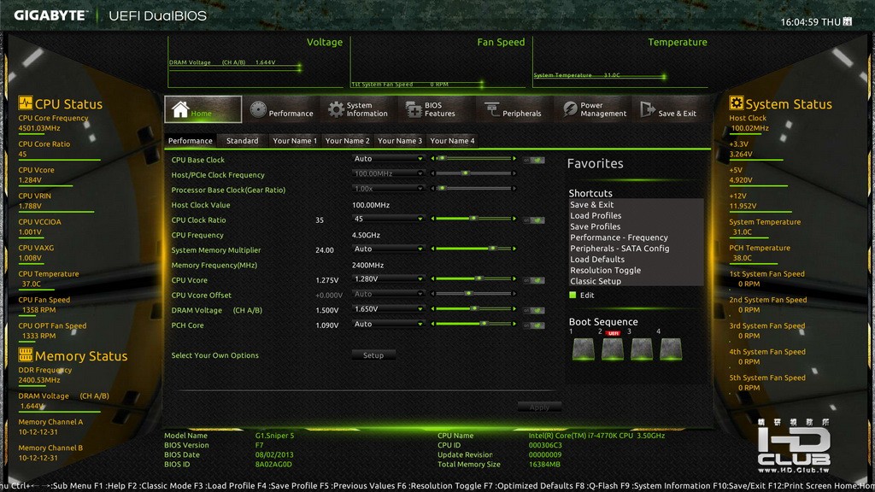Select boot device 3 in Boot Sequence

[641, 349]
